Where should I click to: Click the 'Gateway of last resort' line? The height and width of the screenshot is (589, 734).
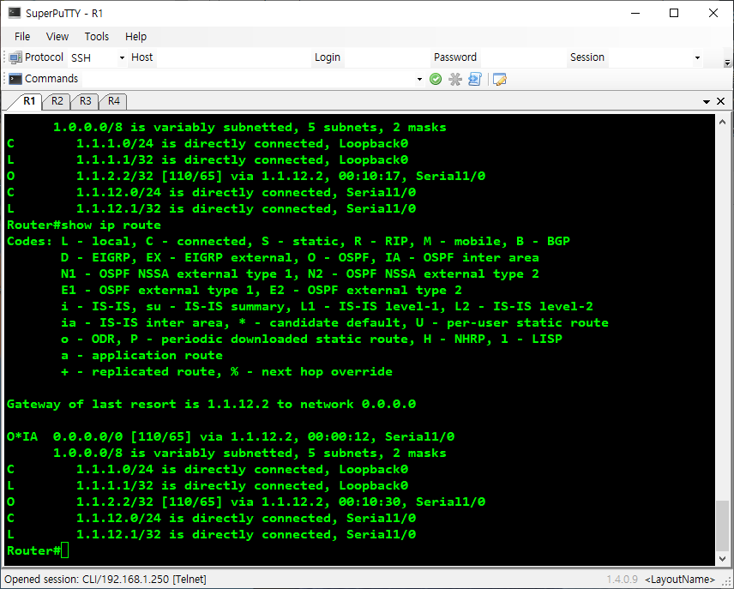211,404
